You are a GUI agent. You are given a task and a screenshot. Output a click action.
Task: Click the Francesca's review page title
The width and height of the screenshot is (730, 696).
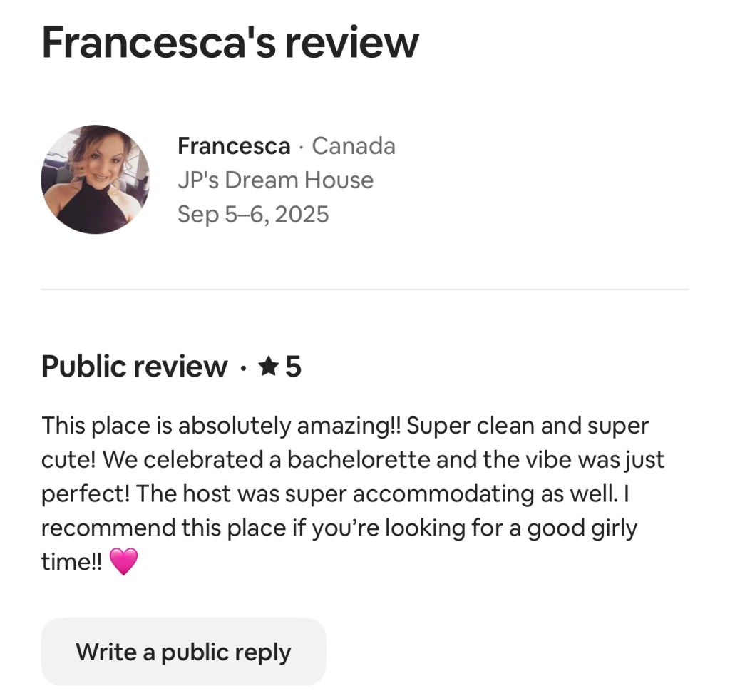(x=230, y=41)
